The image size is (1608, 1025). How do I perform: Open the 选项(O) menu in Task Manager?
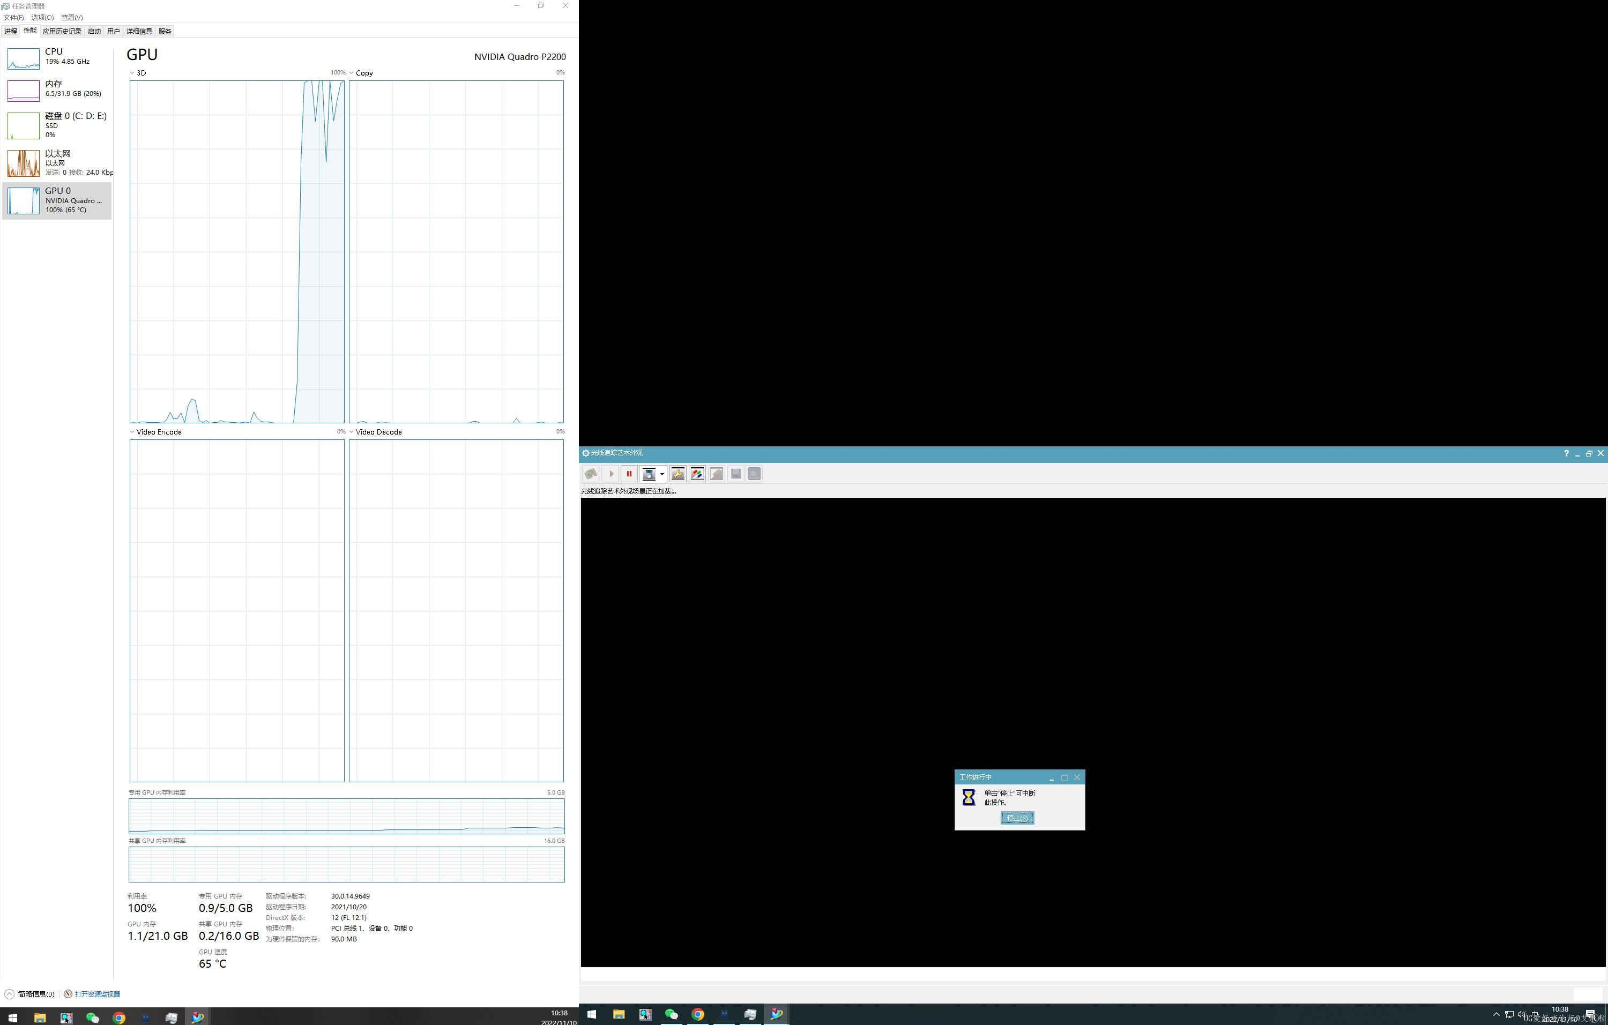click(x=43, y=17)
